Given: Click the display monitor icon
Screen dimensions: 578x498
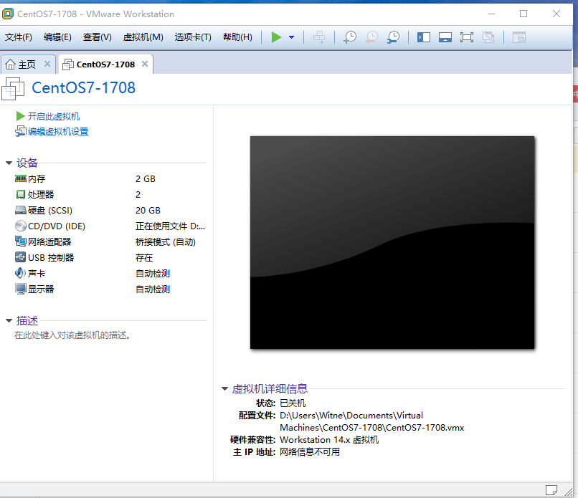Looking at the screenshot, I should [x=21, y=289].
